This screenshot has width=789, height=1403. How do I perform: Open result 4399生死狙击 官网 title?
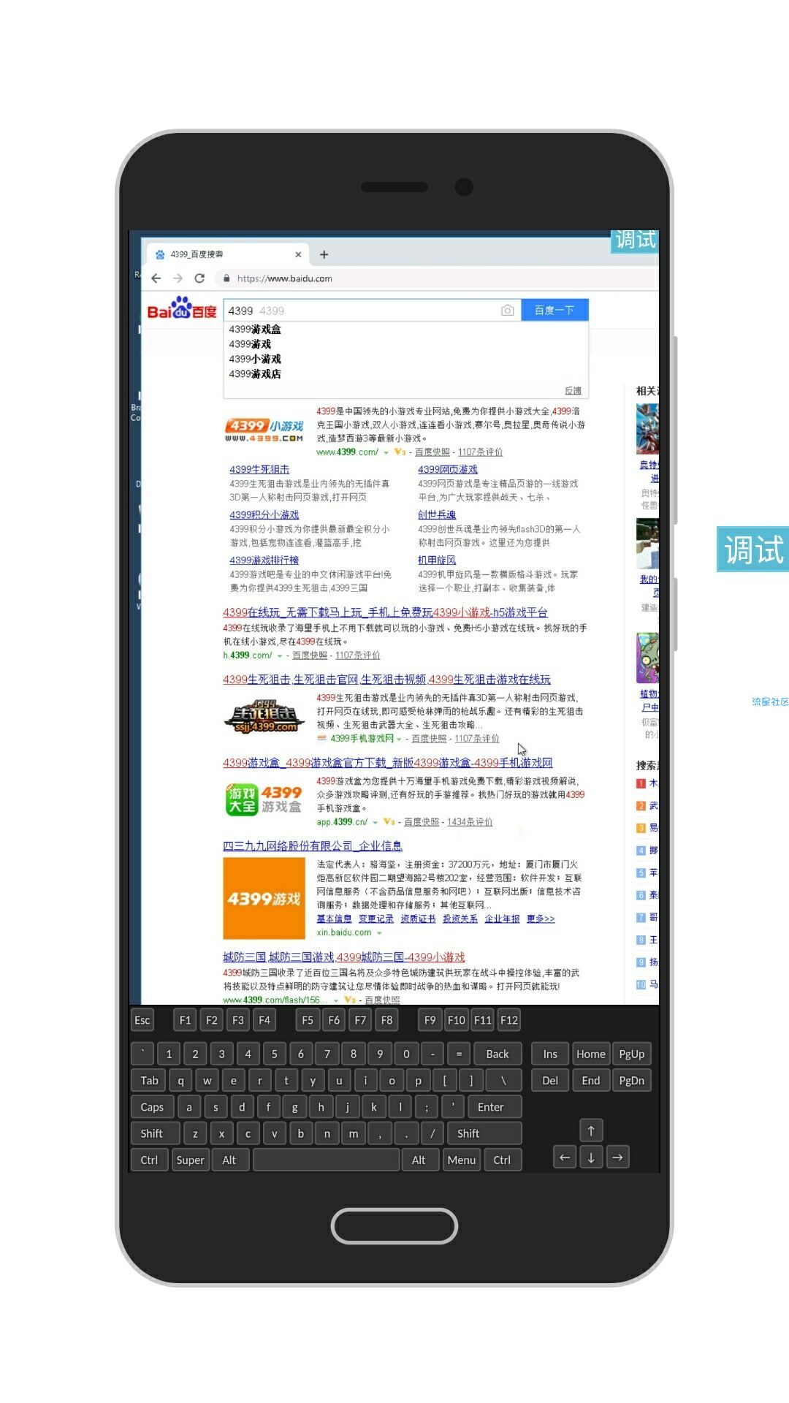coord(387,680)
